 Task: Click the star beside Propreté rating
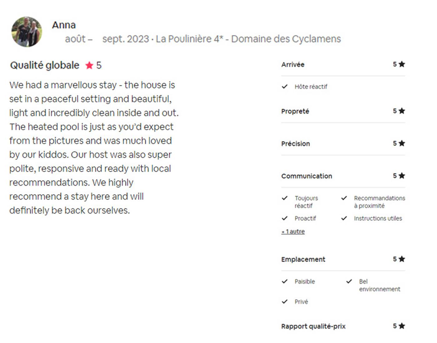point(402,111)
